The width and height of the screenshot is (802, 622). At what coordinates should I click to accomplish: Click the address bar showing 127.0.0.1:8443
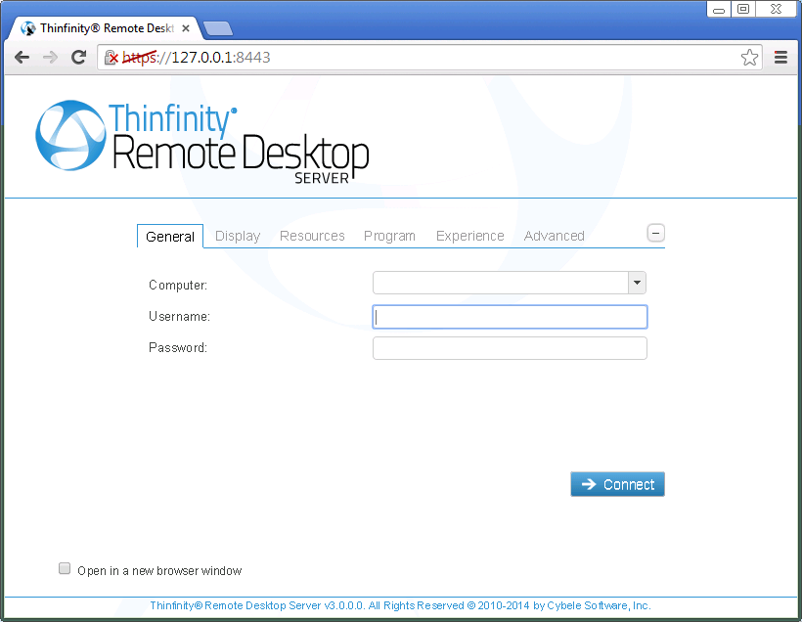[x=428, y=58]
